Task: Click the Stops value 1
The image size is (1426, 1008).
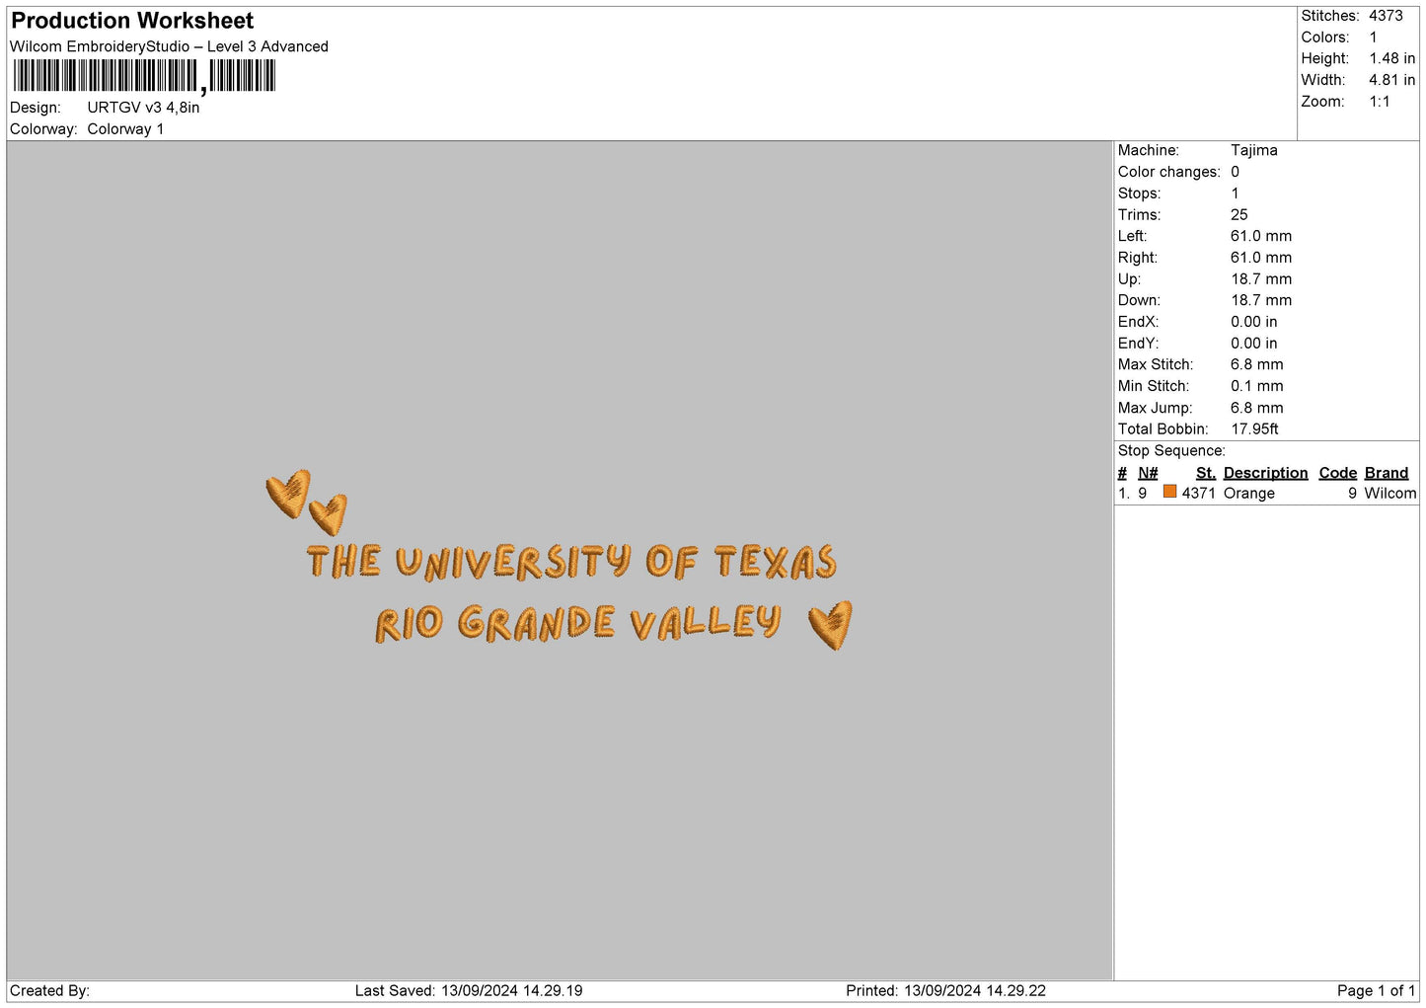Action: [1235, 194]
